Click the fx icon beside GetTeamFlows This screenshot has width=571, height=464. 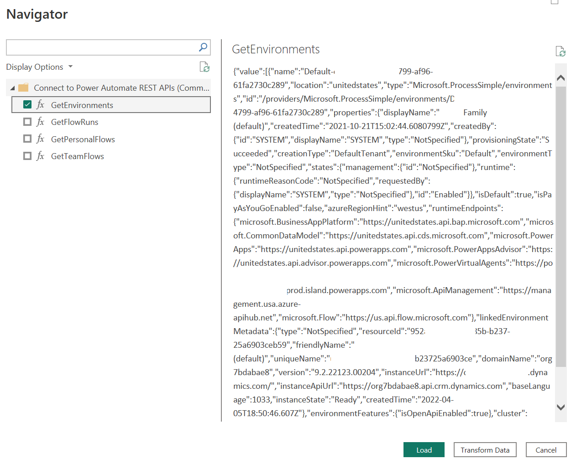pos(41,156)
